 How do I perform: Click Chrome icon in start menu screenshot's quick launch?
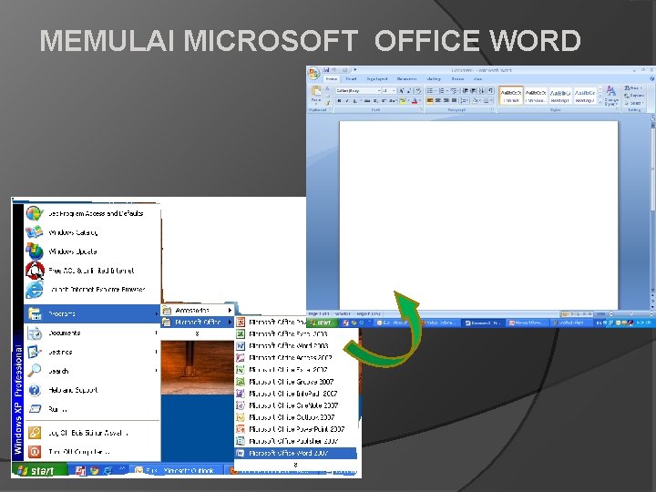point(94,471)
